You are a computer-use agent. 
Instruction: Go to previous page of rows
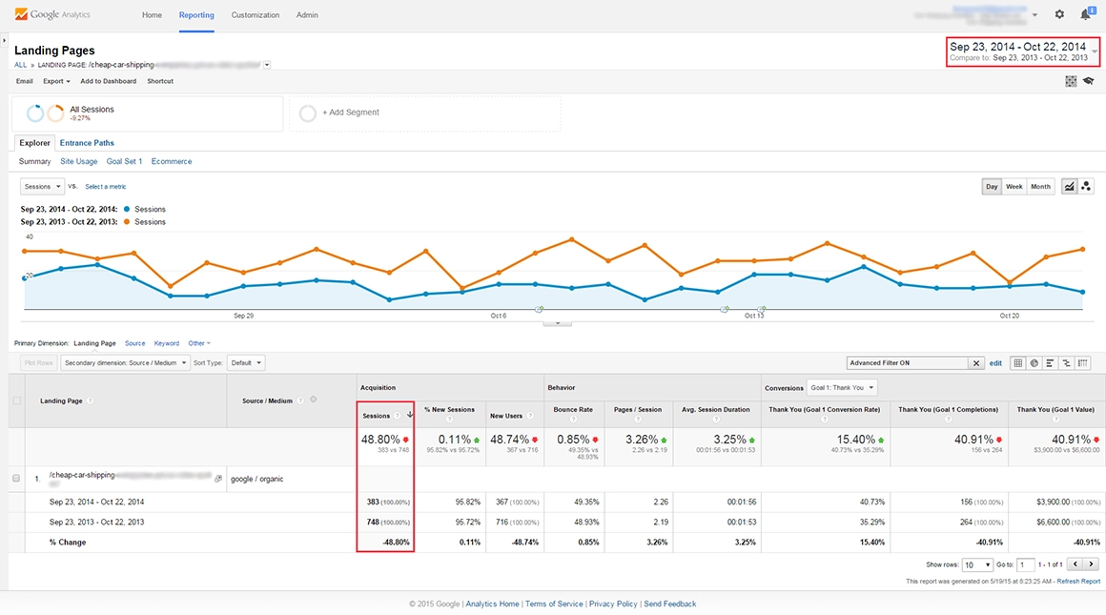(1075, 564)
